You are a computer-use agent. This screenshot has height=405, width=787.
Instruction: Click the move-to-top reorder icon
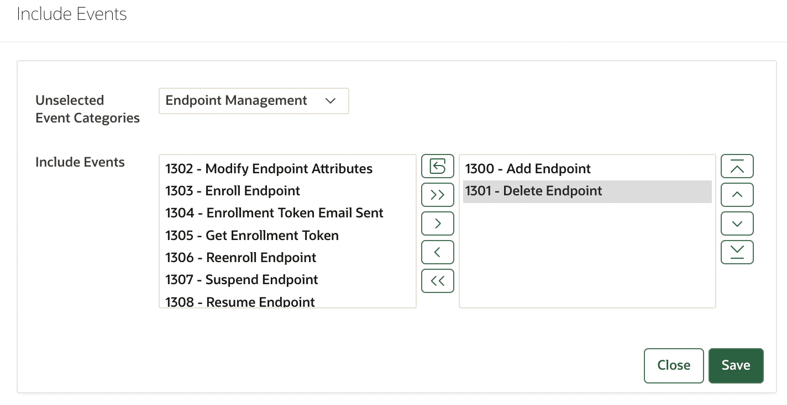(737, 166)
